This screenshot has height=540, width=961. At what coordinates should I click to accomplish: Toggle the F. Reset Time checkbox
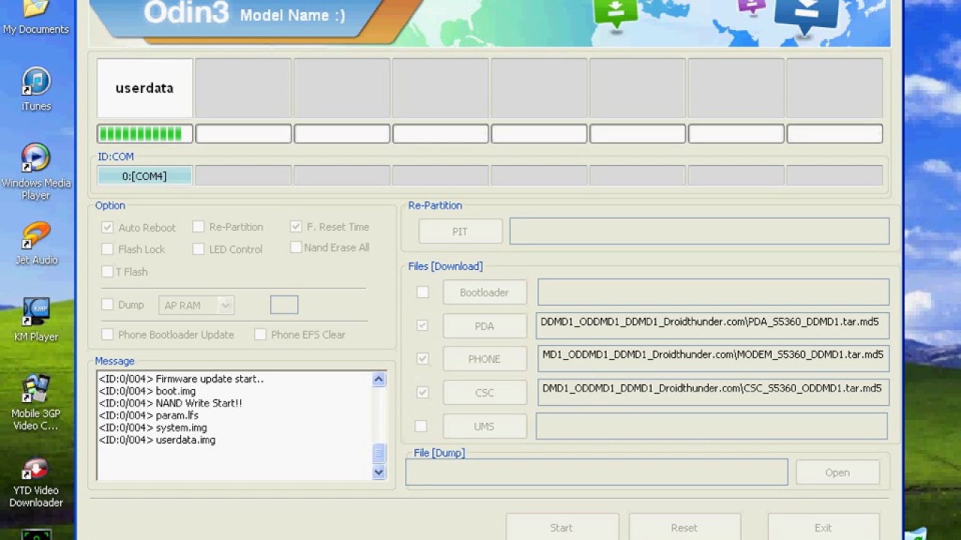[296, 226]
